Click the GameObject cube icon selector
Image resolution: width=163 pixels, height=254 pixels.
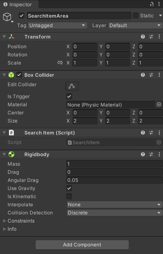pos(7,17)
